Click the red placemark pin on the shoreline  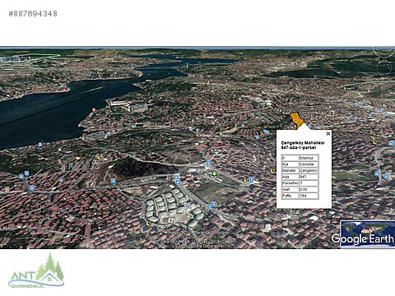(94, 110)
